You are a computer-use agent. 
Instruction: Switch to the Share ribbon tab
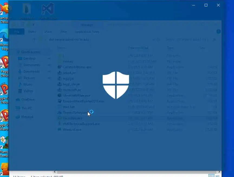48,32
